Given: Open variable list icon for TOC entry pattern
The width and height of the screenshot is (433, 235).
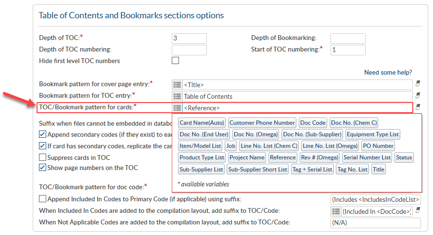Looking at the screenshot, I should point(177,96).
